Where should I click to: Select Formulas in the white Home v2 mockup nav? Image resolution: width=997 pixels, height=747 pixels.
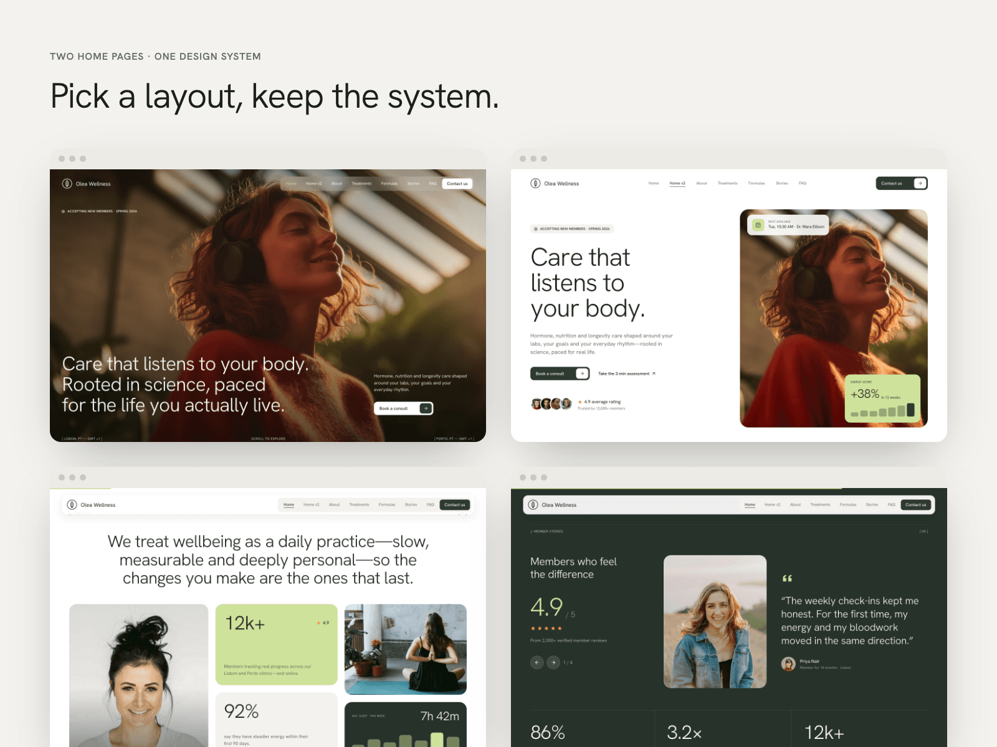(756, 183)
